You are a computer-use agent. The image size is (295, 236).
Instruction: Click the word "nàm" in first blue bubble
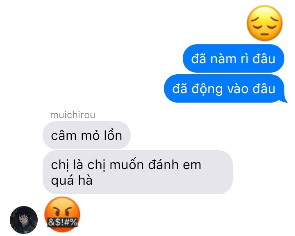[x=223, y=59]
